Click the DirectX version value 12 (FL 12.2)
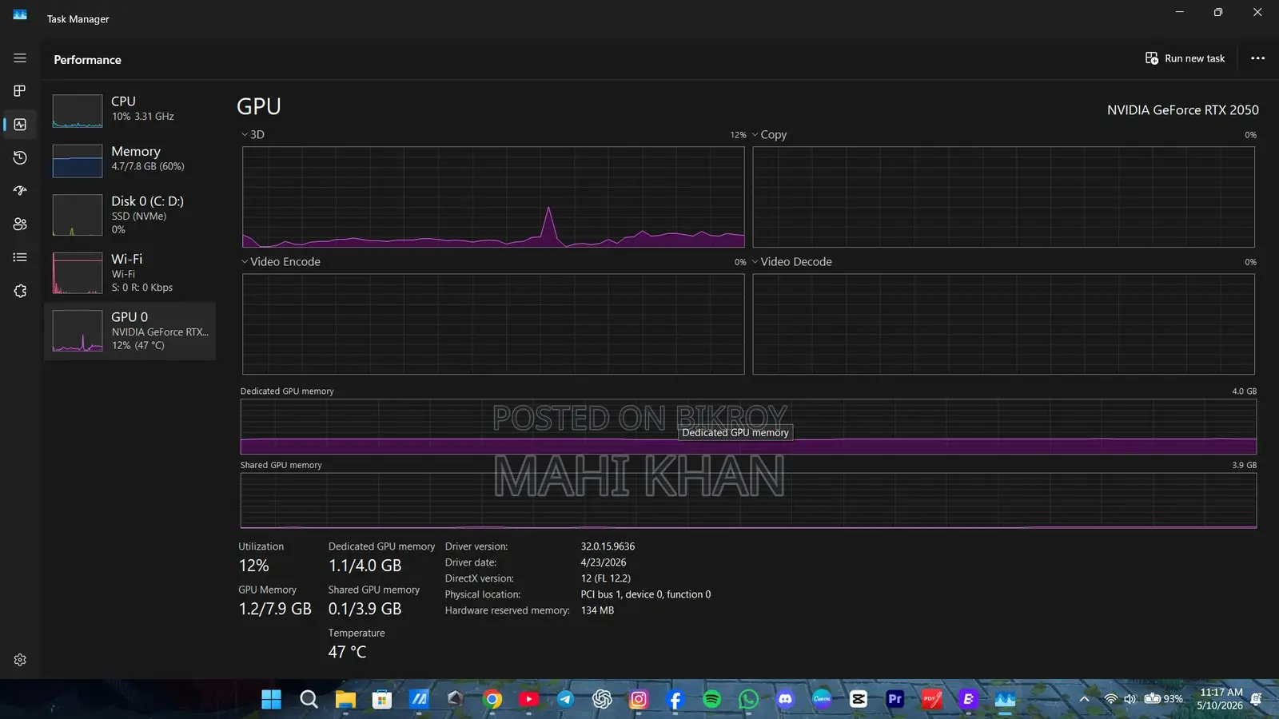 606,578
